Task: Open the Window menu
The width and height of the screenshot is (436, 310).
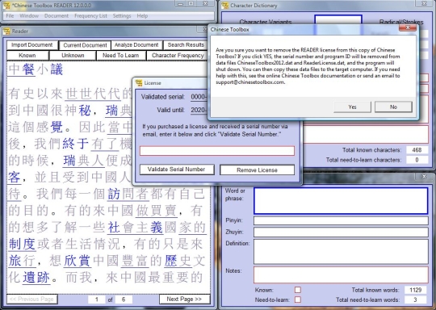Action: (x=29, y=16)
